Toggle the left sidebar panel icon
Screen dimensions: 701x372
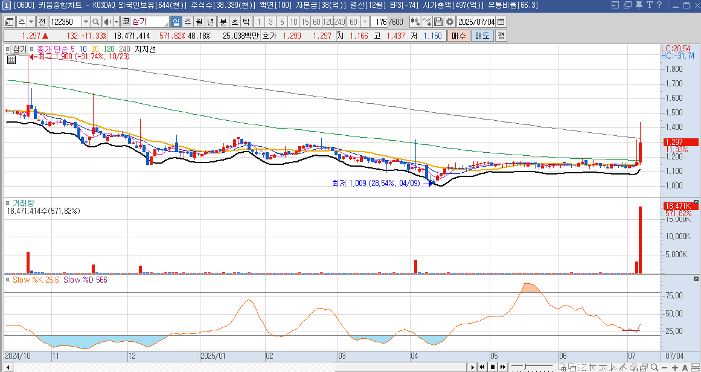[10, 22]
